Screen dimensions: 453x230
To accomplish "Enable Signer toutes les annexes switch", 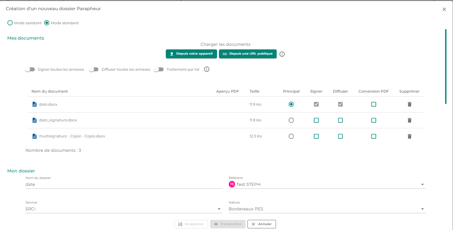I will pyautogui.click(x=30, y=69).
